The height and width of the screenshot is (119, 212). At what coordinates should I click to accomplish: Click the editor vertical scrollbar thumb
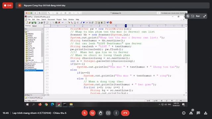[x=186, y=51]
